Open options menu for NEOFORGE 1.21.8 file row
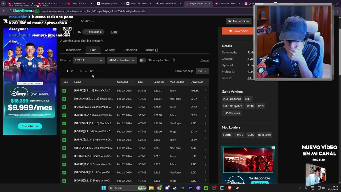The image size is (341, 192). [206, 148]
